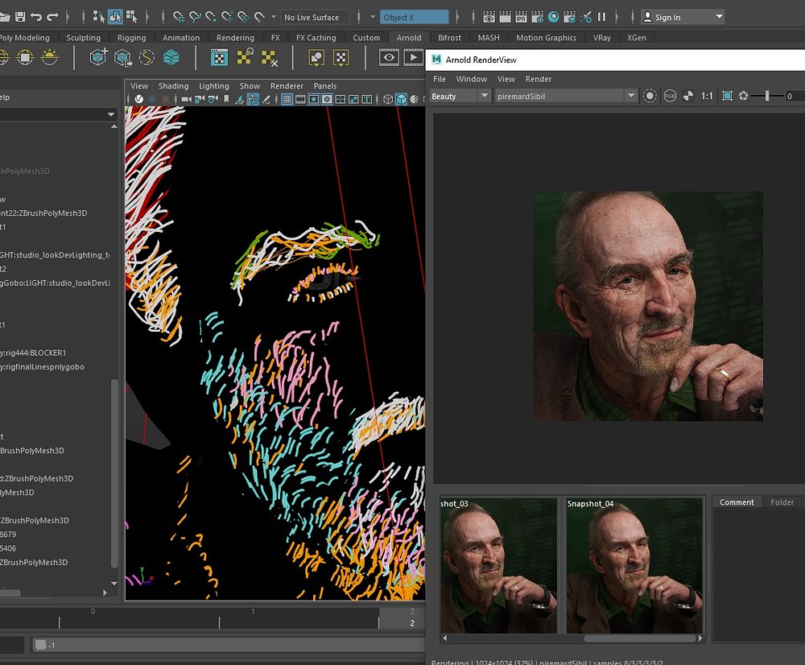Open the viewport Renderer menu

click(x=287, y=86)
